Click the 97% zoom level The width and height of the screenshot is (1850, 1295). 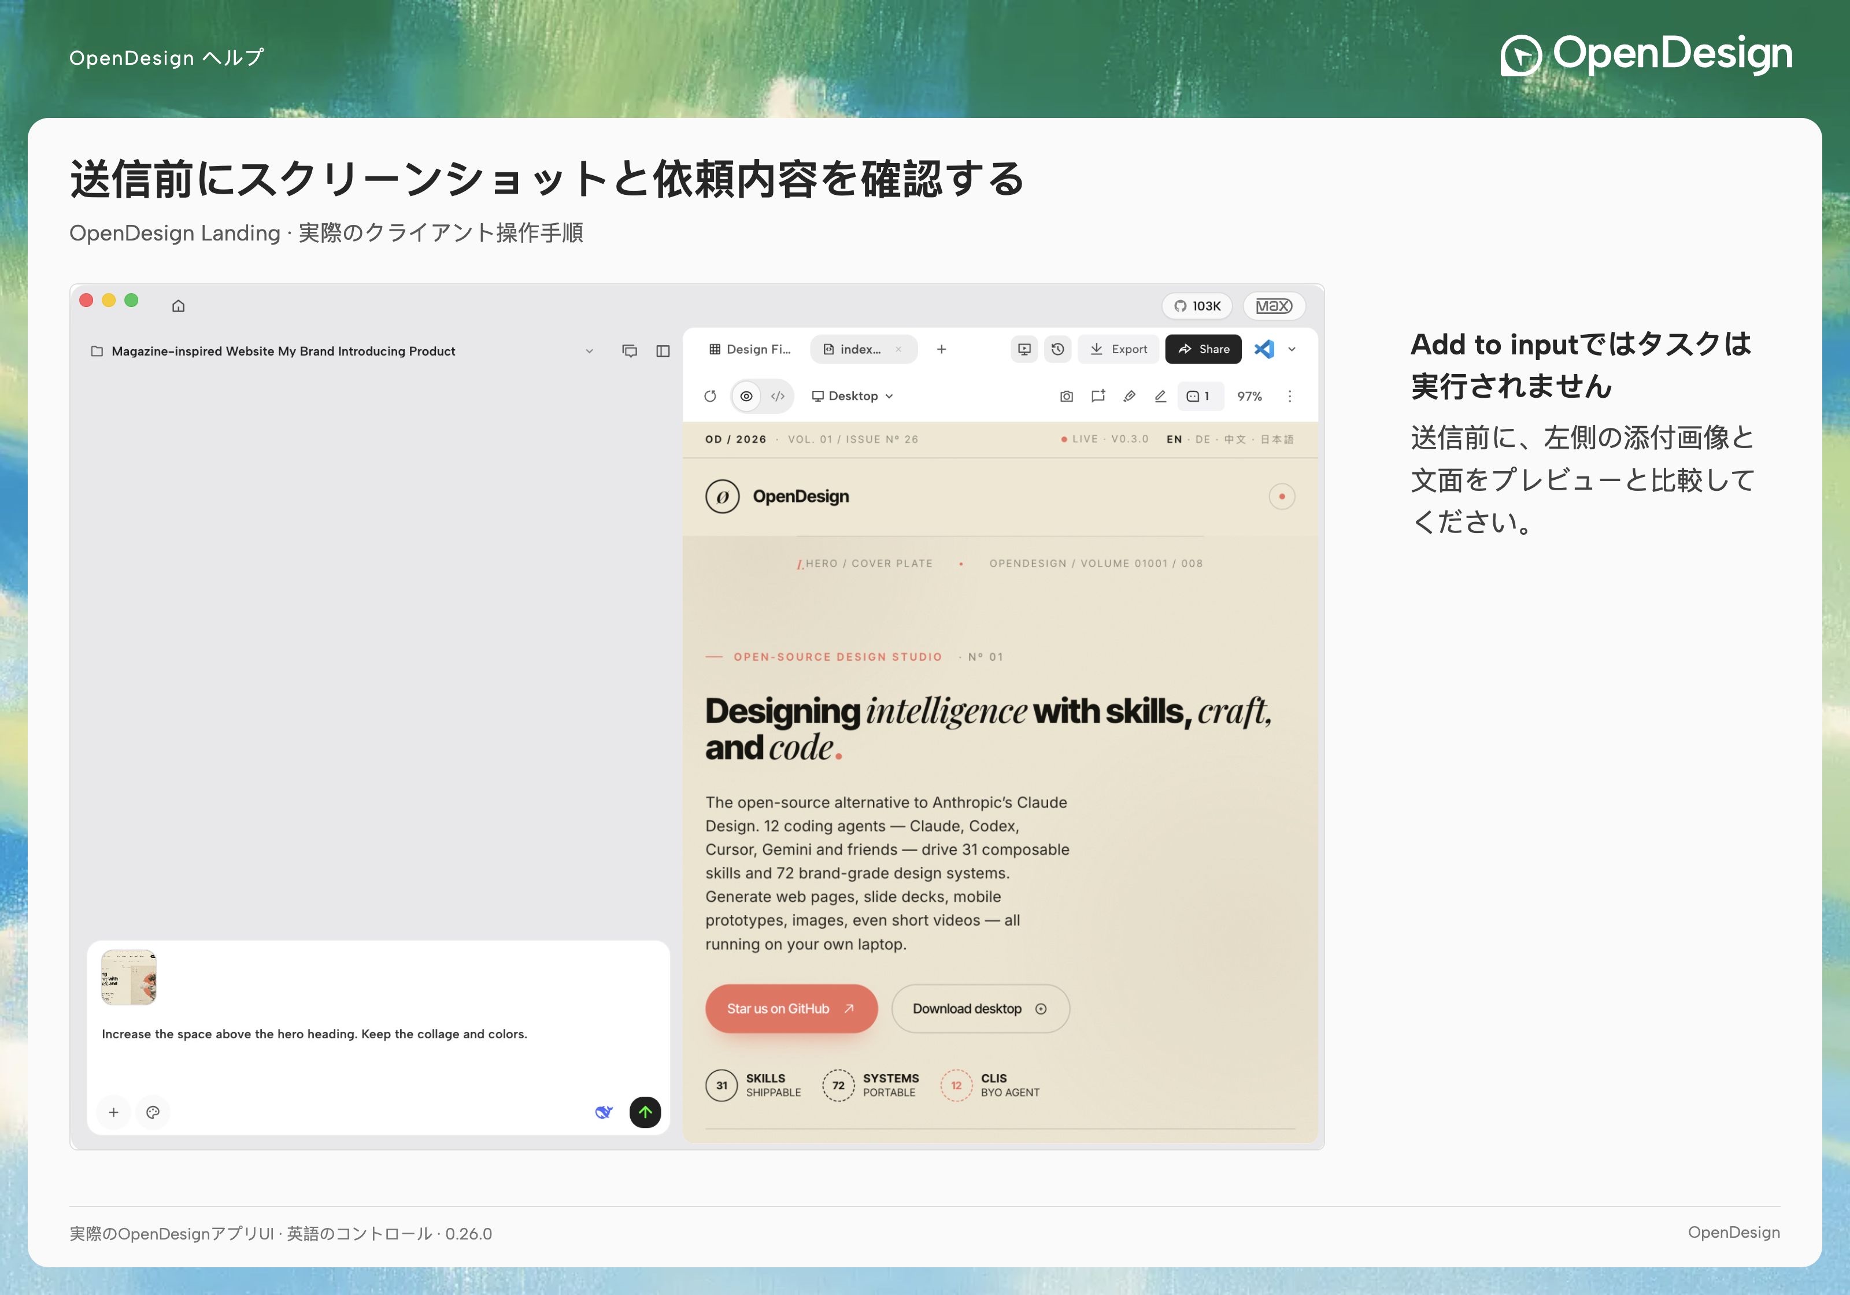(1250, 397)
